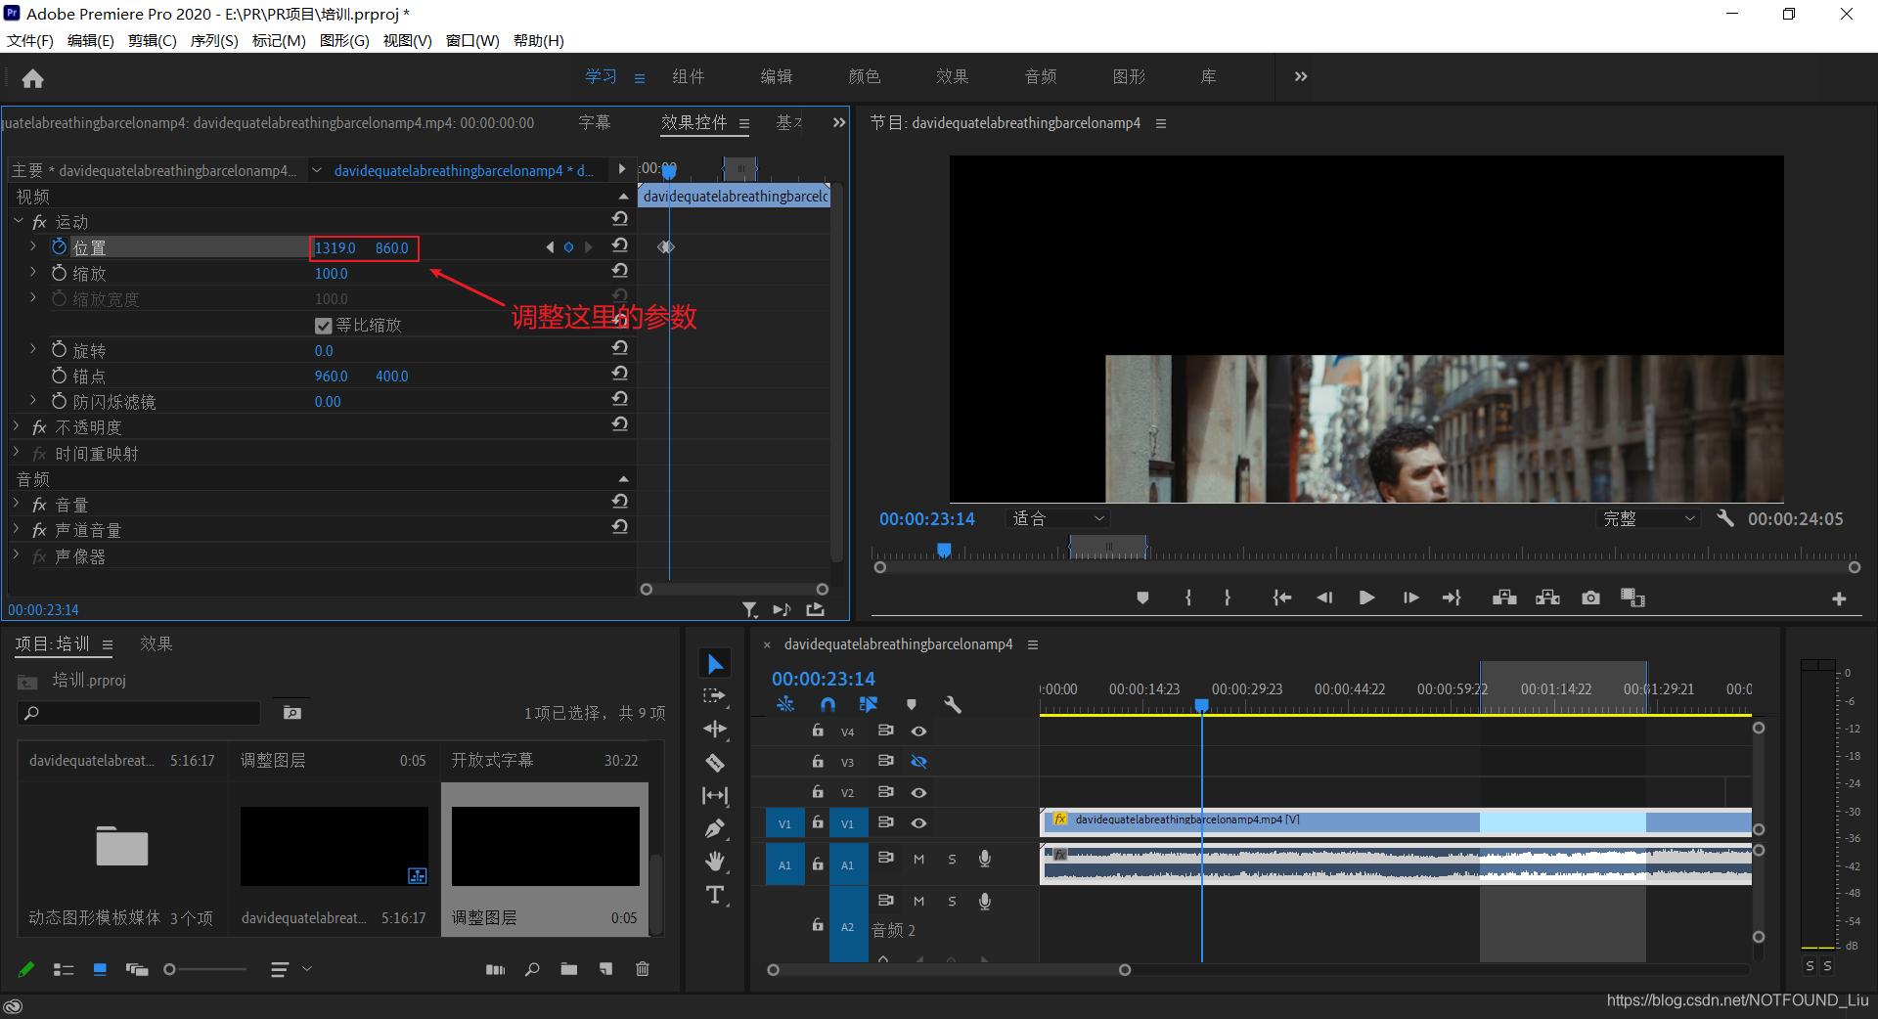Select the Track Select Forward tool
The image size is (1878, 1019).
[x=715, y=696]
